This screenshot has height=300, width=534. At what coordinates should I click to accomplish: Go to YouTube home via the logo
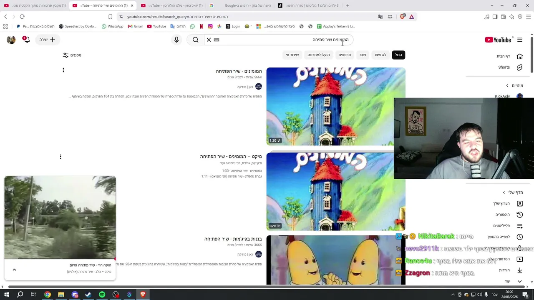(x=498, y=40)
